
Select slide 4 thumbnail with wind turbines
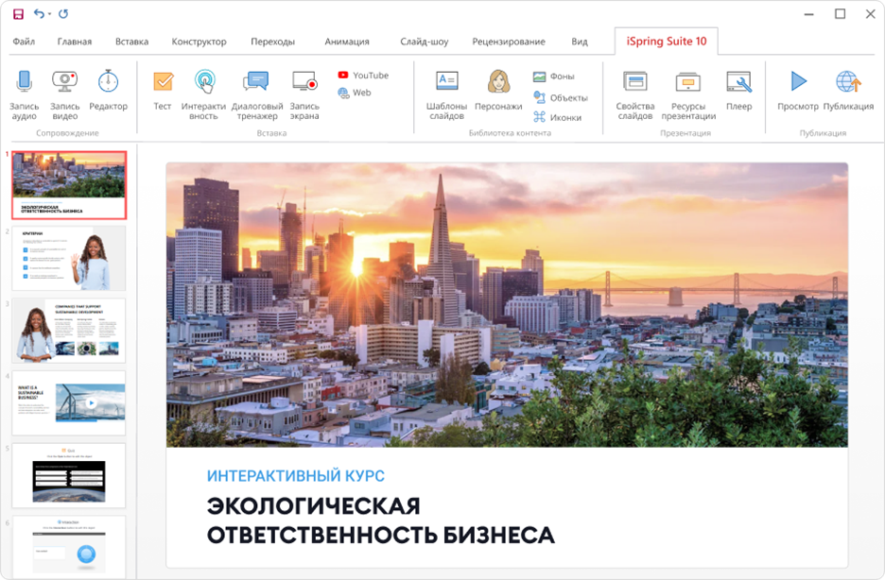[69, 402]
